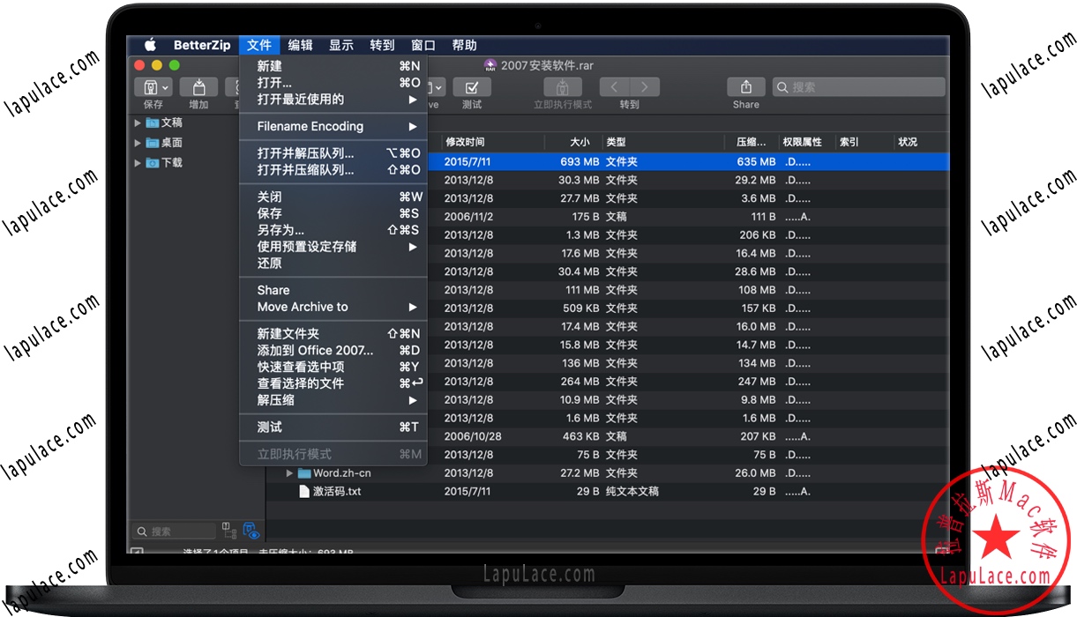Open the 窗口 menu in menu bar
This screenshot has width=1077, height=617.
423,45
